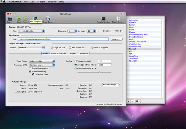Image resolution: width=186 pixels, height=129 pixels.
Task: Click the Target size field showing 700
Action: pos(105,61)
